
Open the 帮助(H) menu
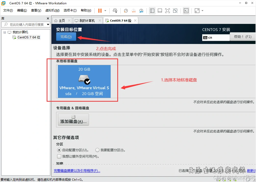tap(86, 11)
